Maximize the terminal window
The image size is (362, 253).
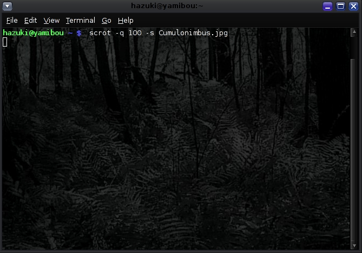(340, 7)
